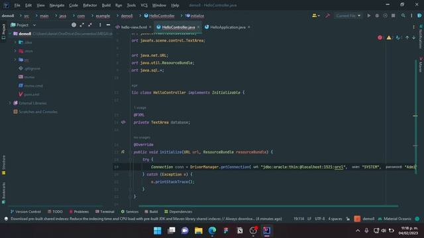Click the LF line separator in status bar
The image size is (424, 238).
pos(309,219)
